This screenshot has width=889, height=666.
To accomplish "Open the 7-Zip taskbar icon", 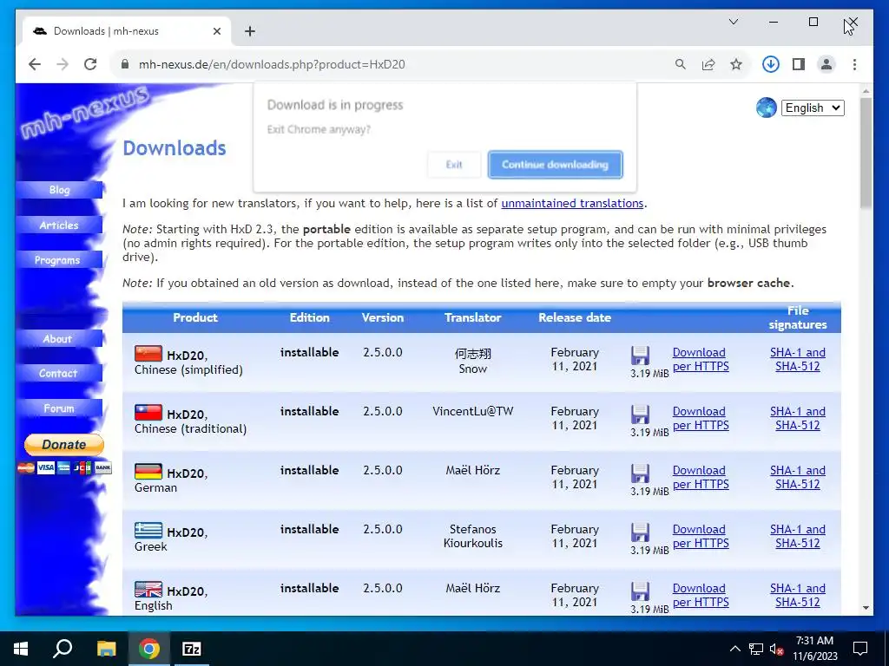I will tap(192, 649).
